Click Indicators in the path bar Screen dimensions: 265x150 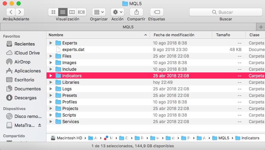pos(247,138)
